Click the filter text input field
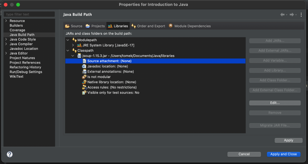The image size is (308, 164). [29, 14]
